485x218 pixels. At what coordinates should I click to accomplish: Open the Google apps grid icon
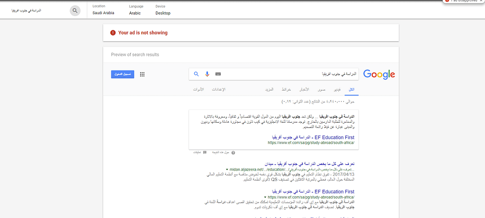tap(142, 74)
